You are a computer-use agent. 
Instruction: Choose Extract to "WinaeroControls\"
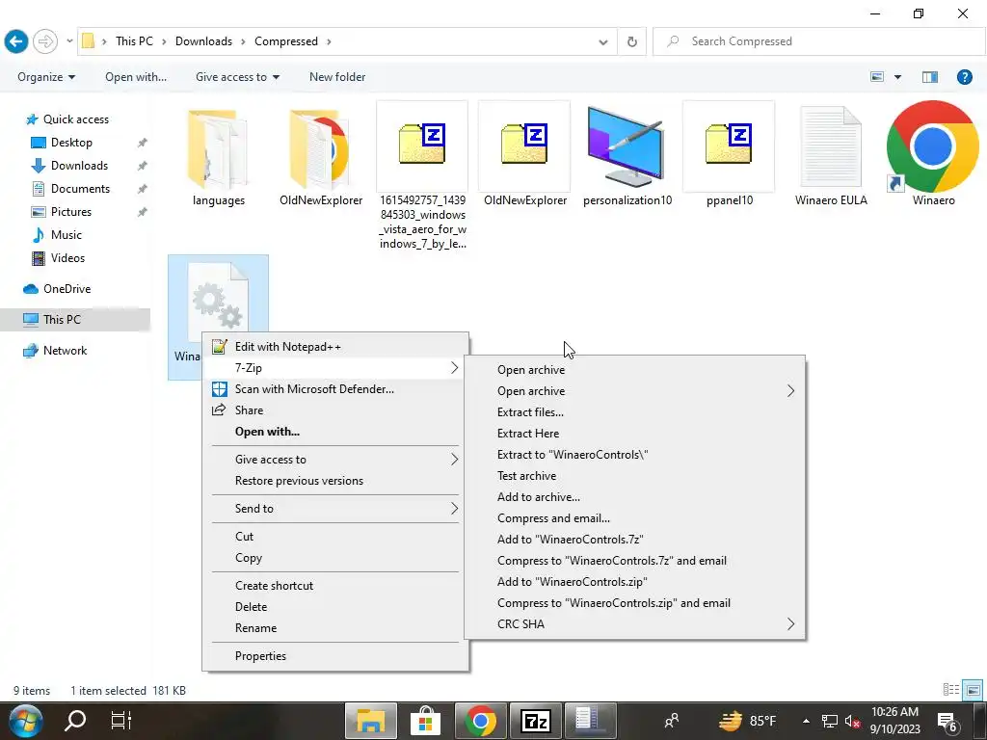pos(634,455)
